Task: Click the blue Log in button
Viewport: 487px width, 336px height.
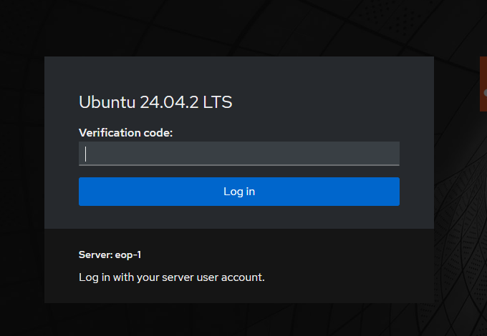Action: 238,192
